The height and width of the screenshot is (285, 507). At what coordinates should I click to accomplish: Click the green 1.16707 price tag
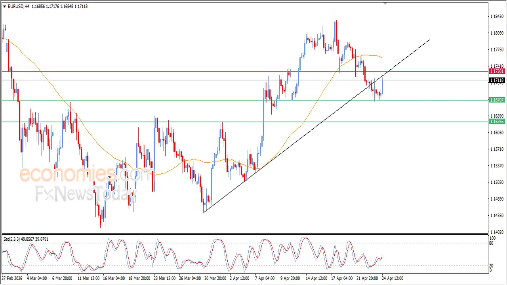pos(497,100)
